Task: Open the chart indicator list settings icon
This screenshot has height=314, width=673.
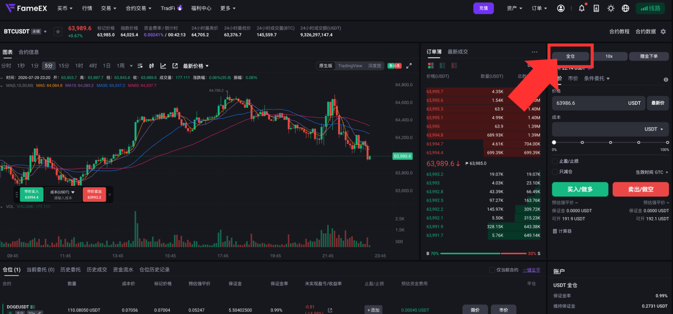Action: (140, 66)
